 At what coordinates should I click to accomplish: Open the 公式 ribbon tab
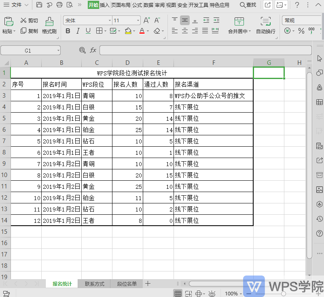(137, 5)
